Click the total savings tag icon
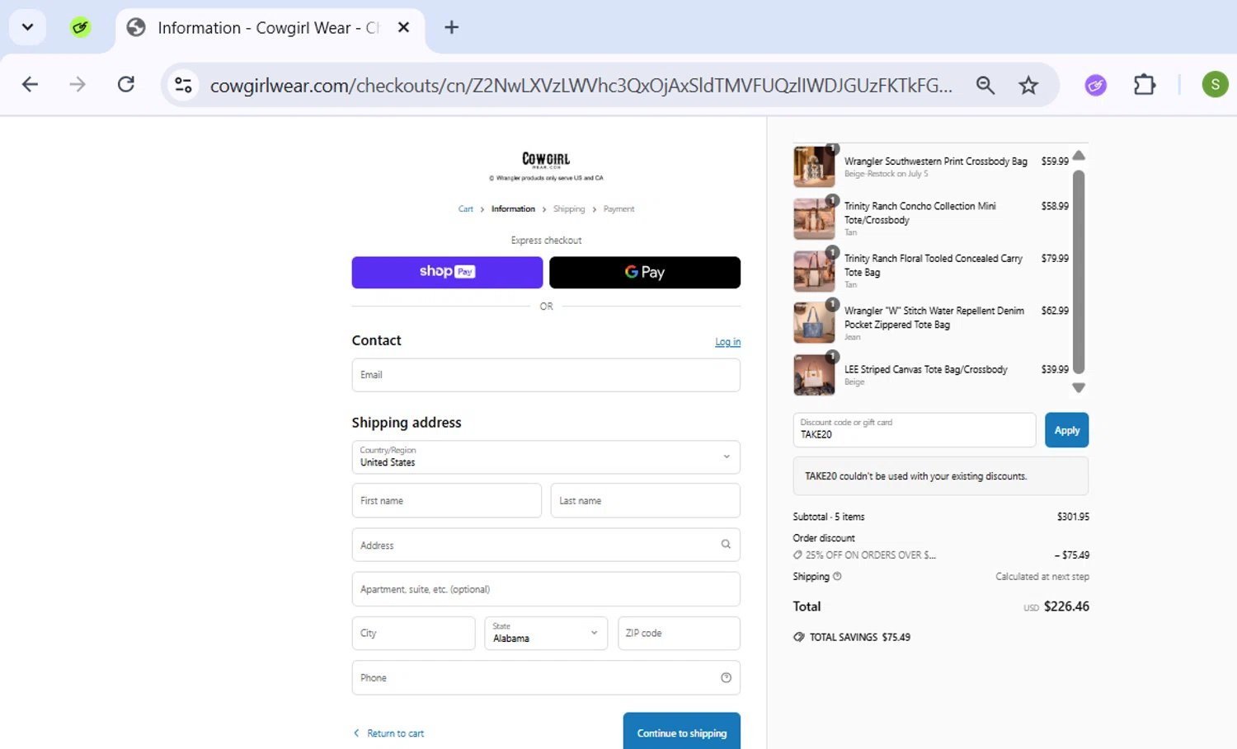 (x=798, y=637)
